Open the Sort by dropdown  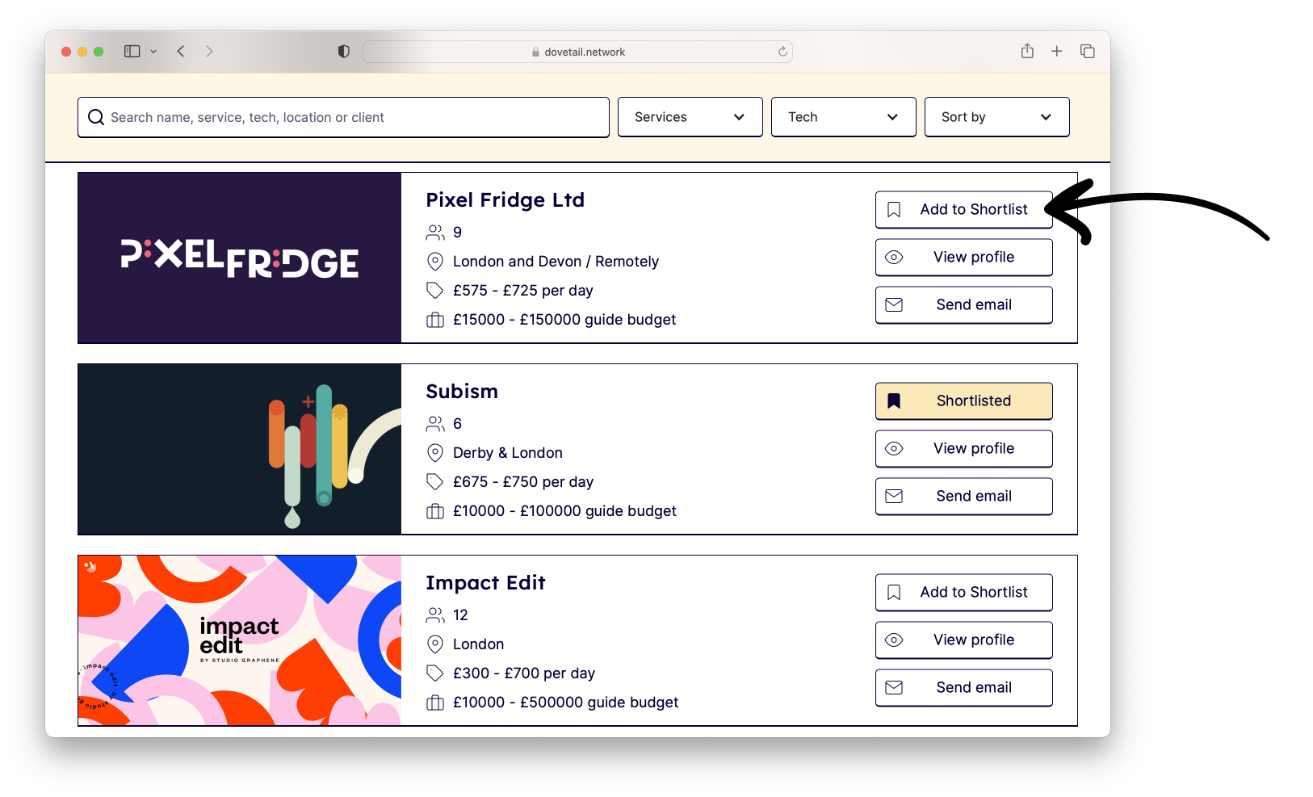pyautogui.click(x=996, y=117)
